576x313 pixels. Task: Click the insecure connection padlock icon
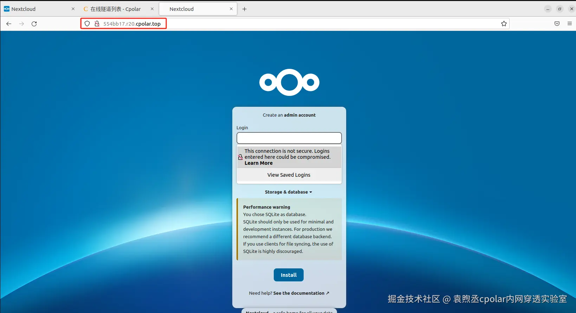pos(97,24)
